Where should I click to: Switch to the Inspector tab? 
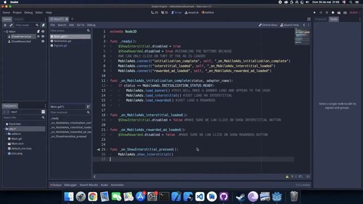[320, 19]
